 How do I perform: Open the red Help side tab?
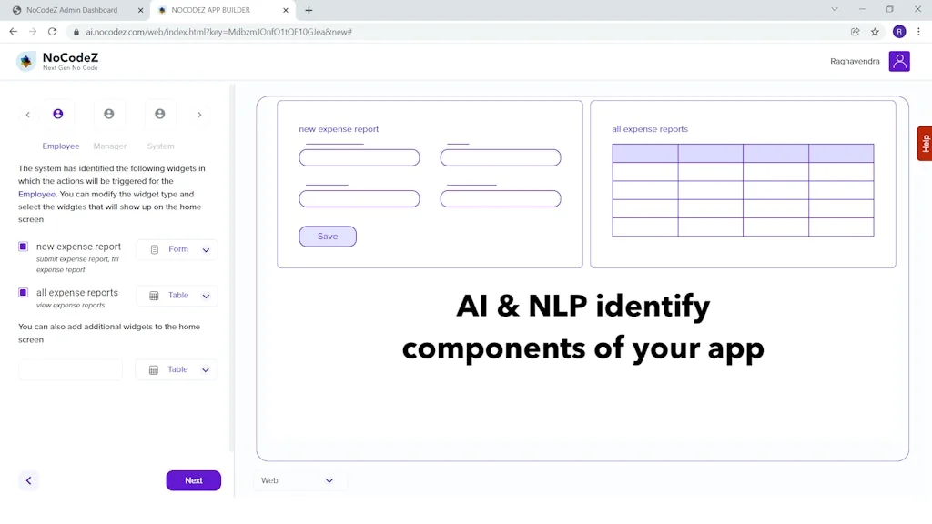[925, 143]
